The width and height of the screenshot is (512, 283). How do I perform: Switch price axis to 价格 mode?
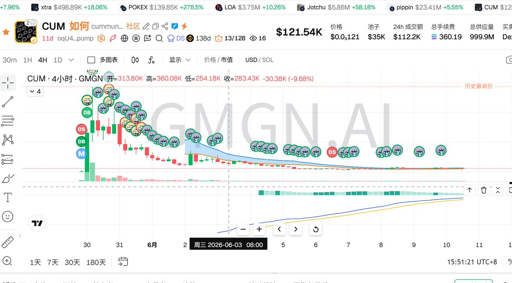coord(210,60)
